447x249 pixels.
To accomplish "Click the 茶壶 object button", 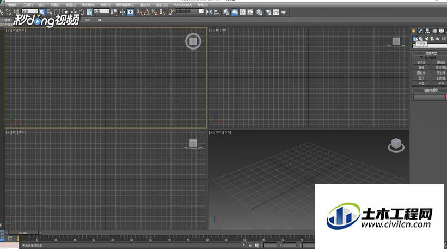I will pos(421,83).
